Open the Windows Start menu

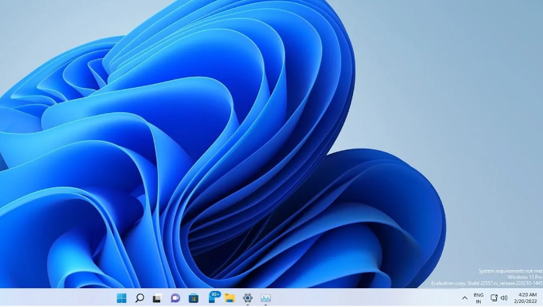(x=122, y=298)
